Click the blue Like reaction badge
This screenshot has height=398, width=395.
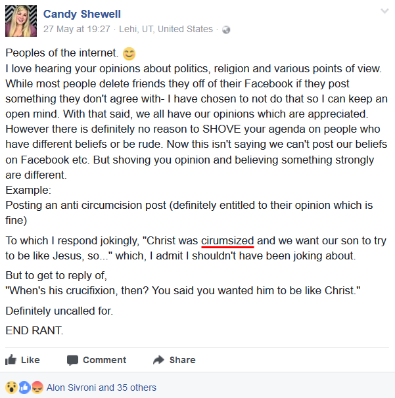tap(24, 387)
